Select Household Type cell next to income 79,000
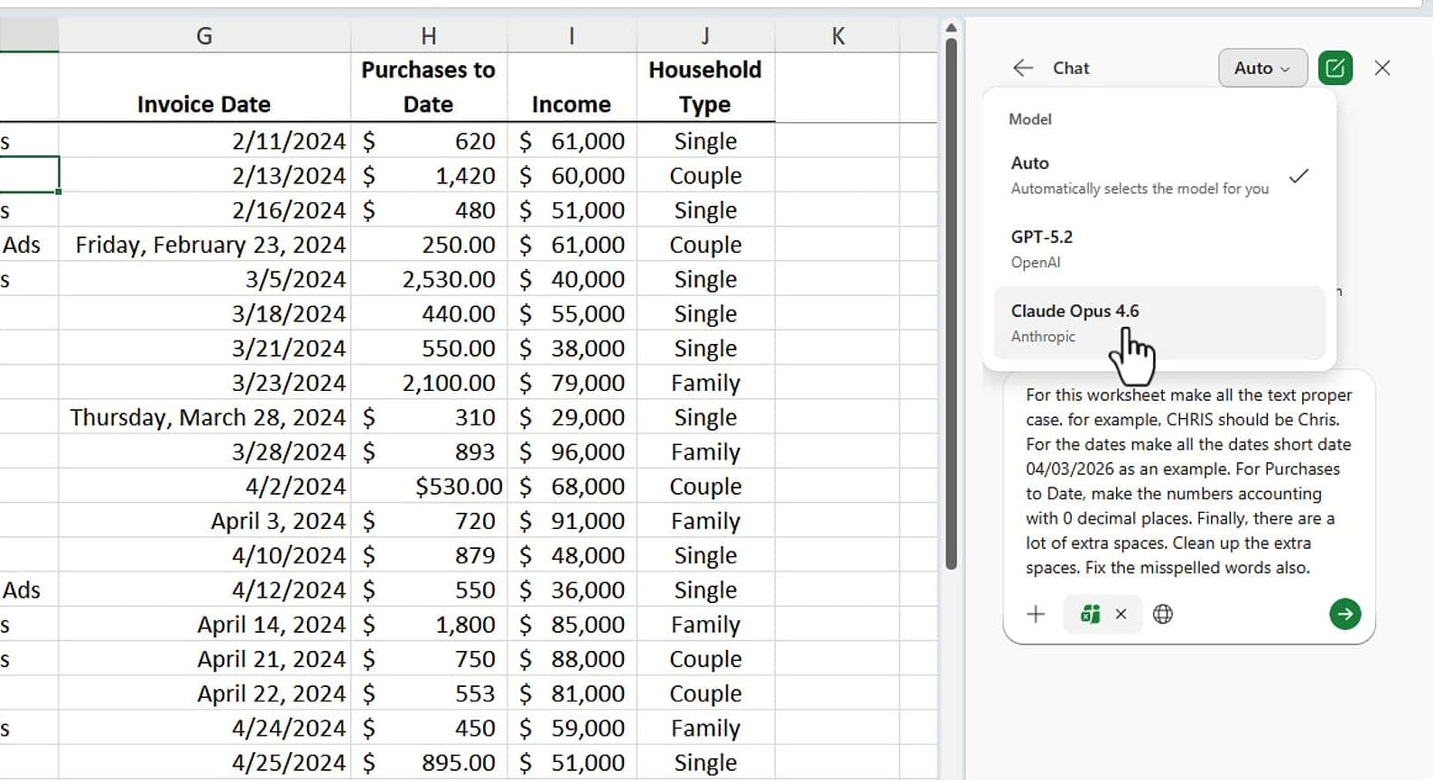The width and height of the screenshot is (1433, 780). pyautogui.click(x=705, y=383)
